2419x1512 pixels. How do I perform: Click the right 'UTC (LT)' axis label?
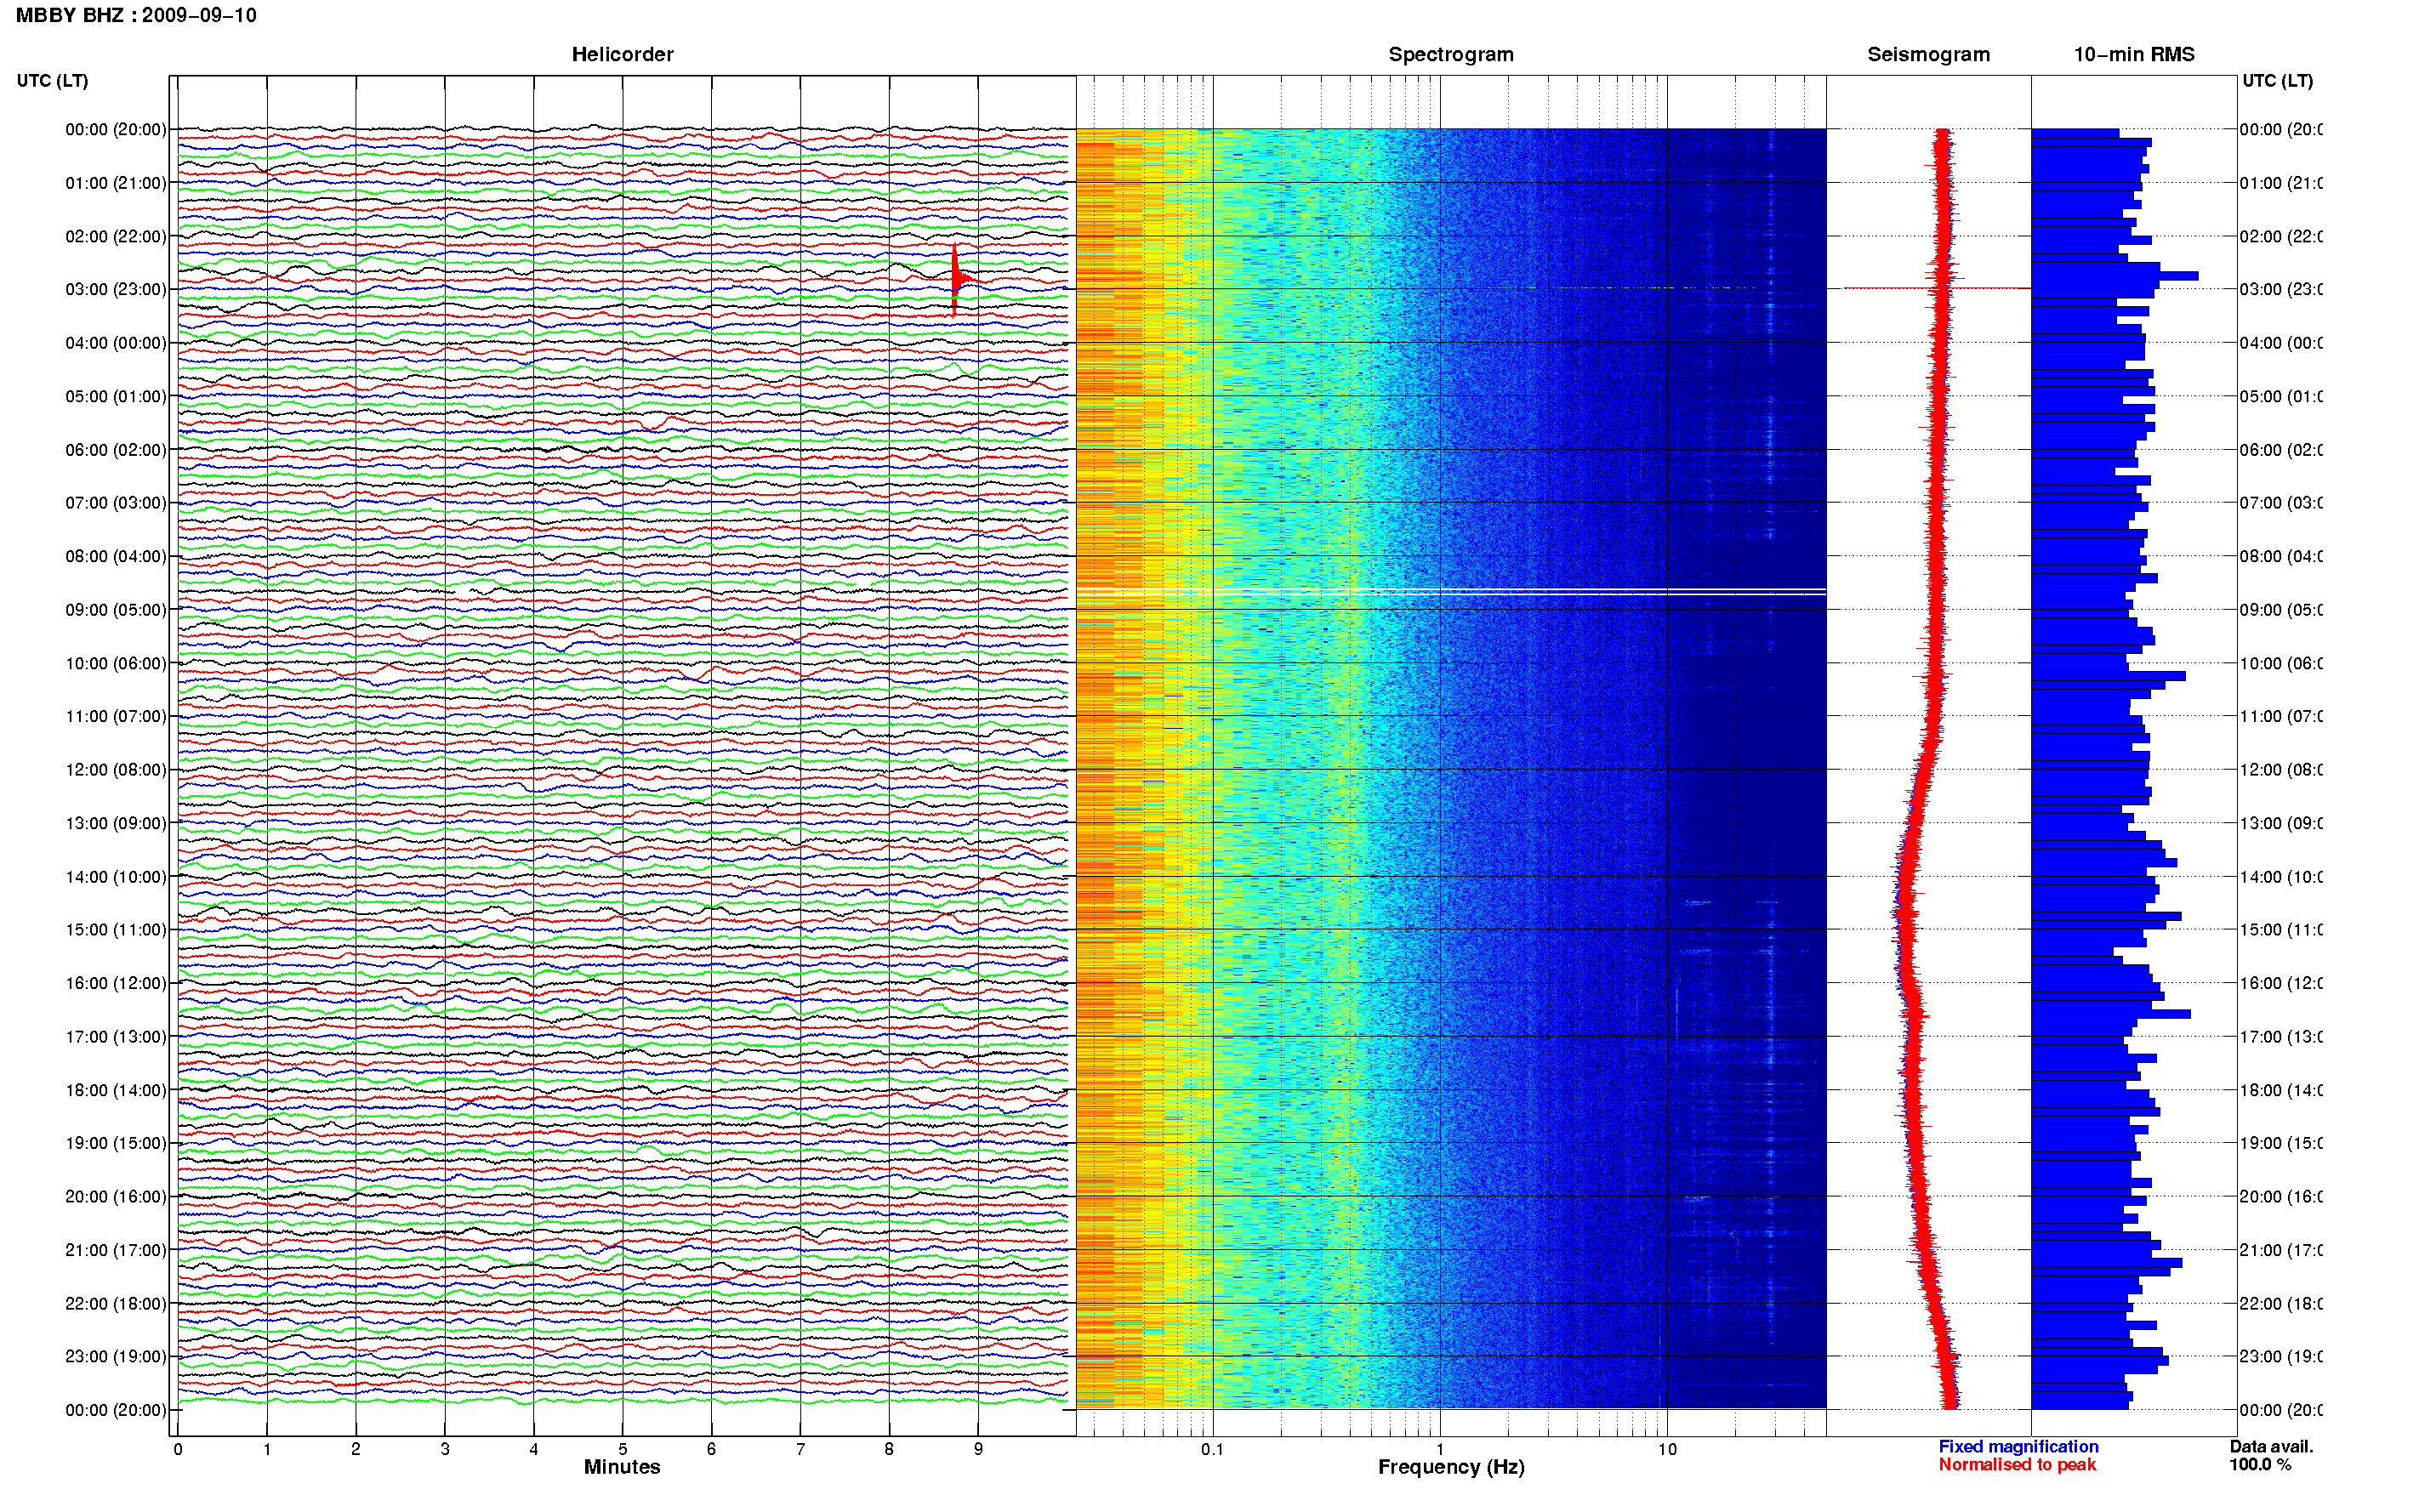coord(2277,80)
